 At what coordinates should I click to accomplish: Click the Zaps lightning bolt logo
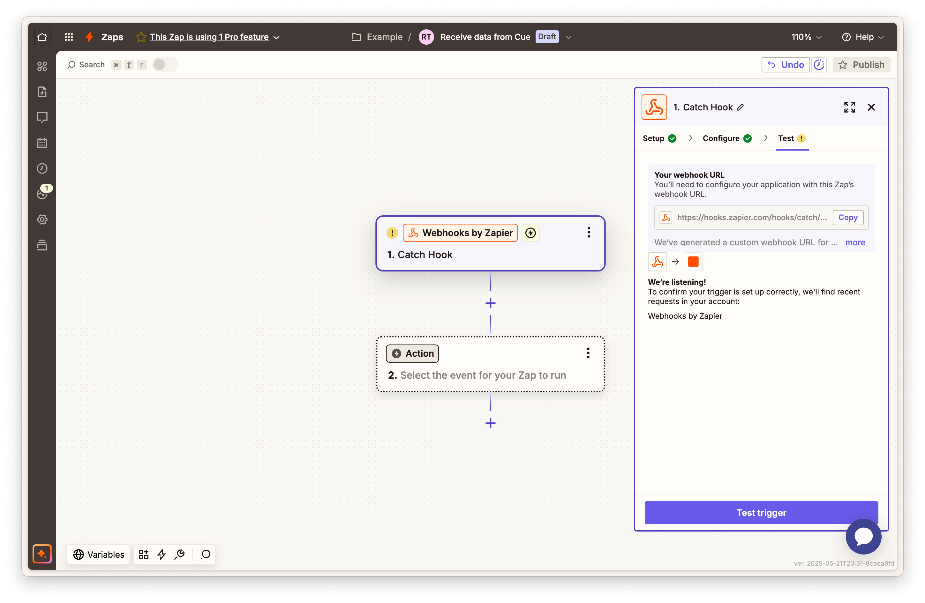tap(89, 37)
